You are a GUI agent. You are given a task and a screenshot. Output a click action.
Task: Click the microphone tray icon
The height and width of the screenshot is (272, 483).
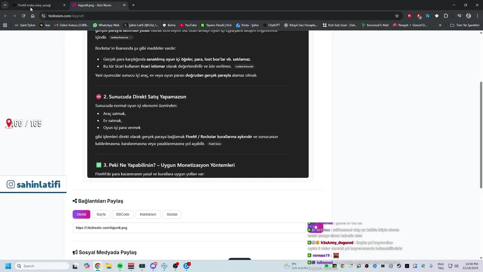click(x=431, y=266)
